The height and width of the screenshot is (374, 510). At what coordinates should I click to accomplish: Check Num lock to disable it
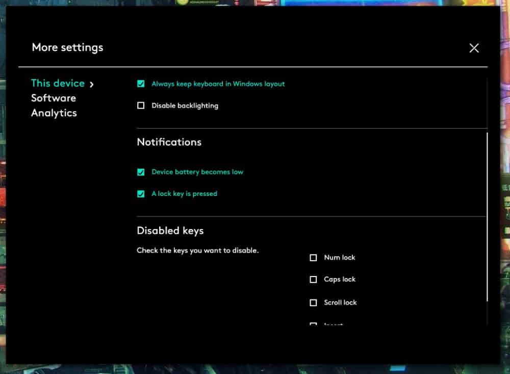[313, 258]
